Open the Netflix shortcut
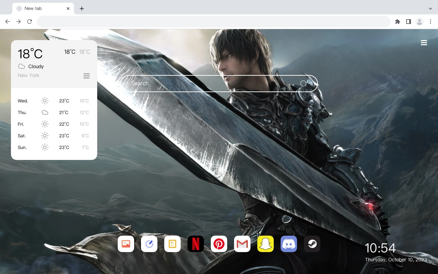 click(196, 244)
